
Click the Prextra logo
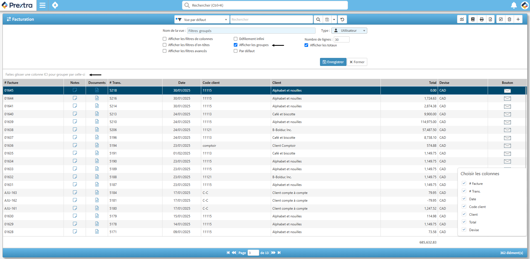pyautogui.click(x=17, y=5)
